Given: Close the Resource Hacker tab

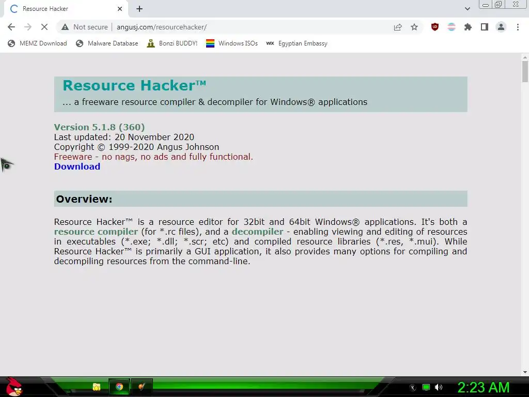Looking at the screenshot, I should [x=120, y=9].
